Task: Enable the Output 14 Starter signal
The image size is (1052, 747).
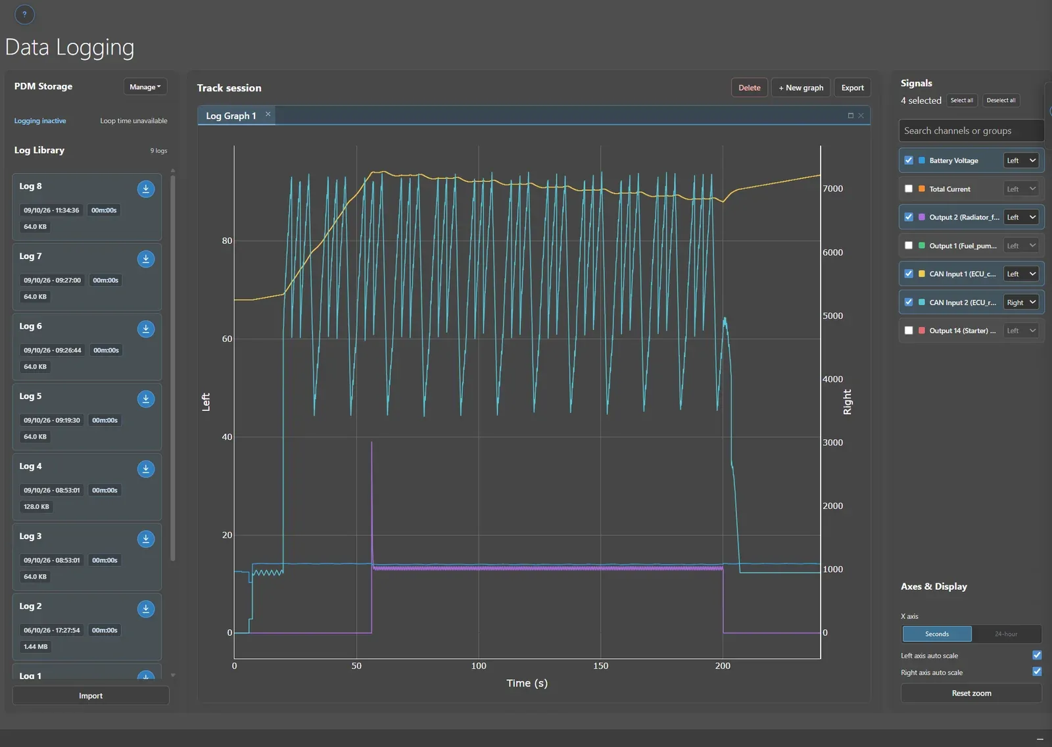Action: point(909,331)
